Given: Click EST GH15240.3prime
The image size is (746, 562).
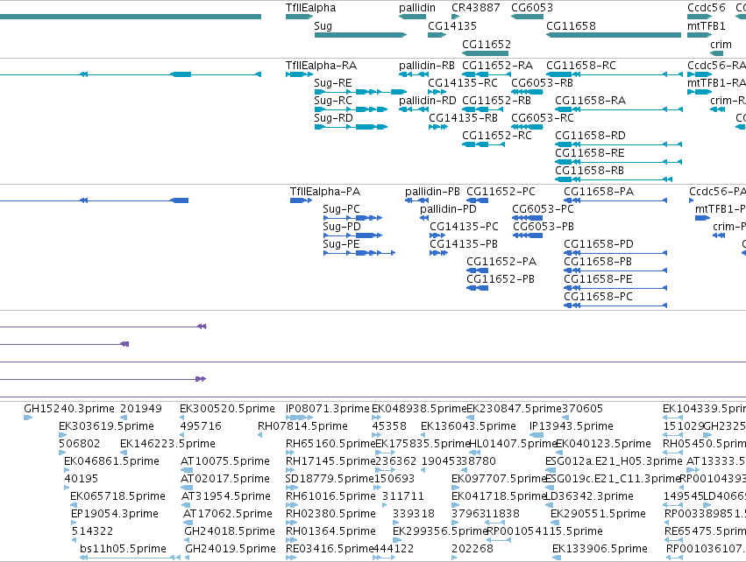Looking at the screenshot, I should coord(69,409).
